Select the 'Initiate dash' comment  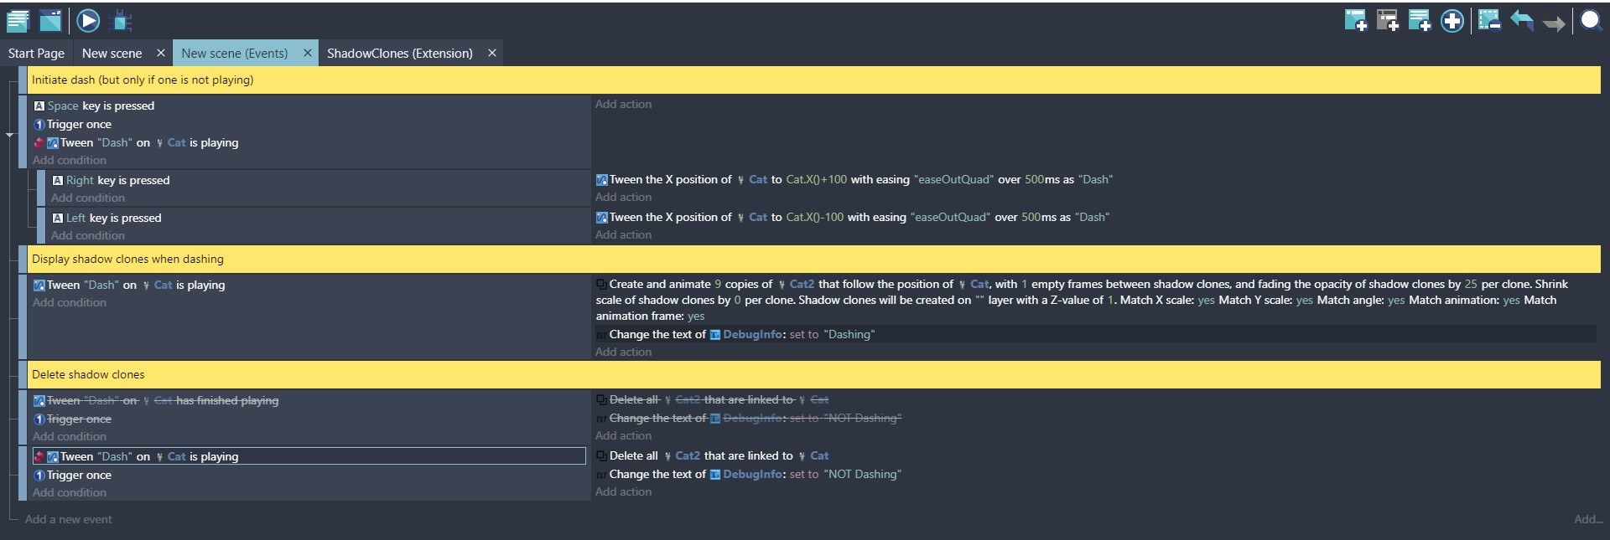click(813, 80)
